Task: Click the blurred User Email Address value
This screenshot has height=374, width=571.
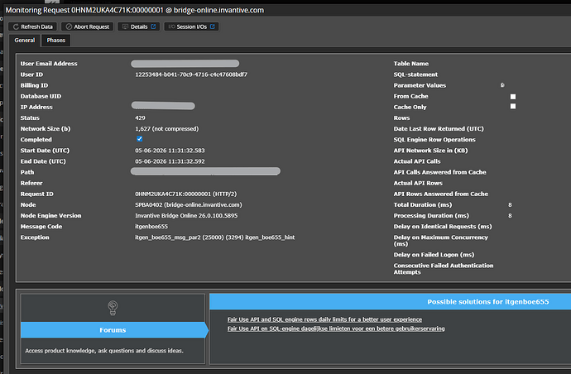Action: (185, 64)
